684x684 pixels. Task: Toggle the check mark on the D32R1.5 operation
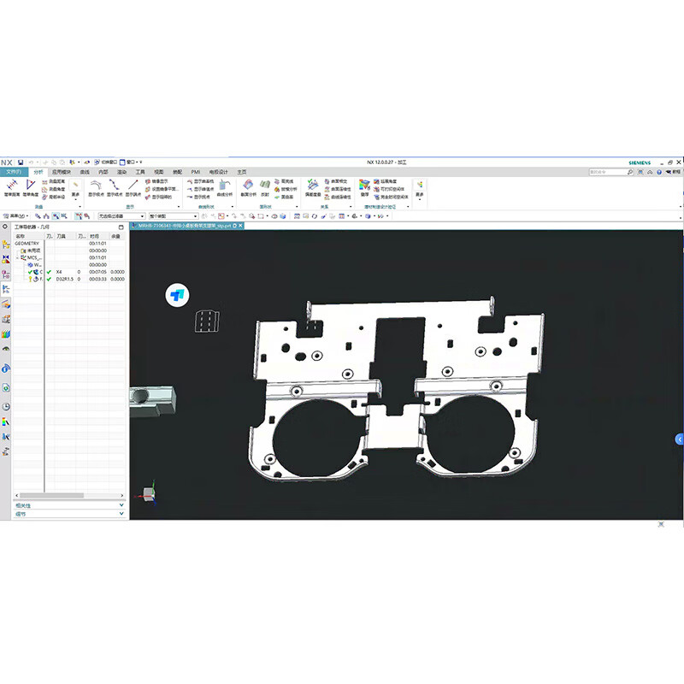50,280
